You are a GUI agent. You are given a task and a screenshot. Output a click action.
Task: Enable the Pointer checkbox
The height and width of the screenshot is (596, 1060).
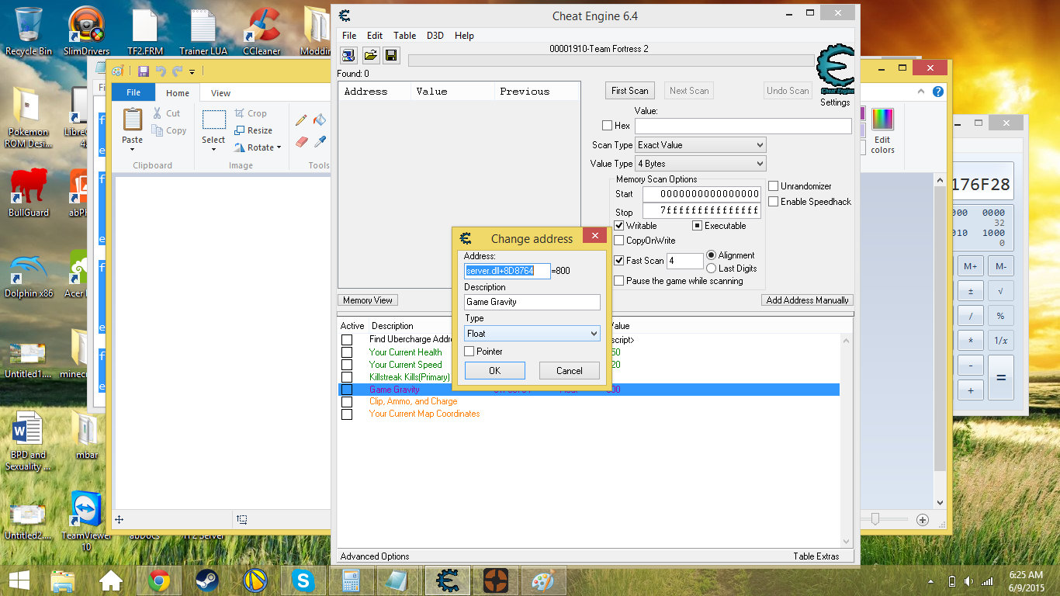pyautogui.click(x=469, y=352)
